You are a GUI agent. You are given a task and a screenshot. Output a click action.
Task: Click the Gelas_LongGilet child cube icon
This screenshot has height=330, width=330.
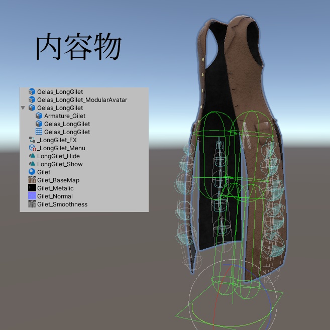39,124
